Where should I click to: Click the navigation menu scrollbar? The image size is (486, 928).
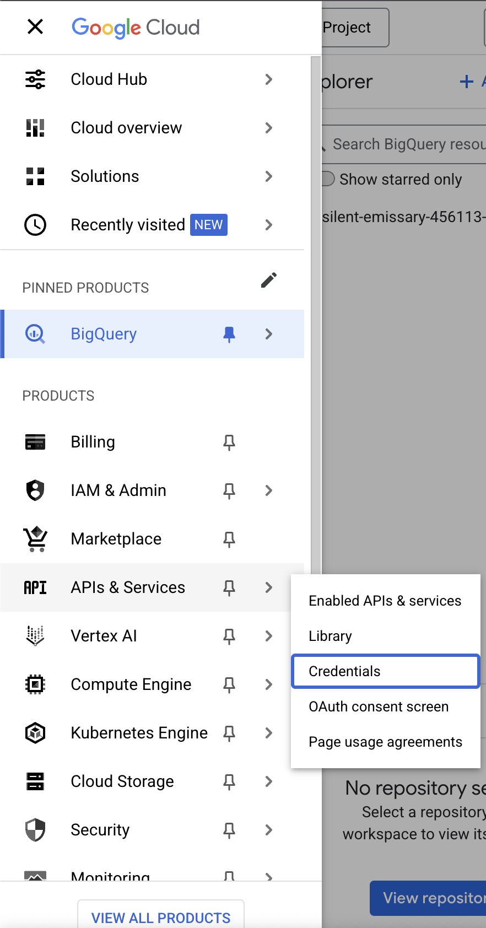tap(316, 314)
